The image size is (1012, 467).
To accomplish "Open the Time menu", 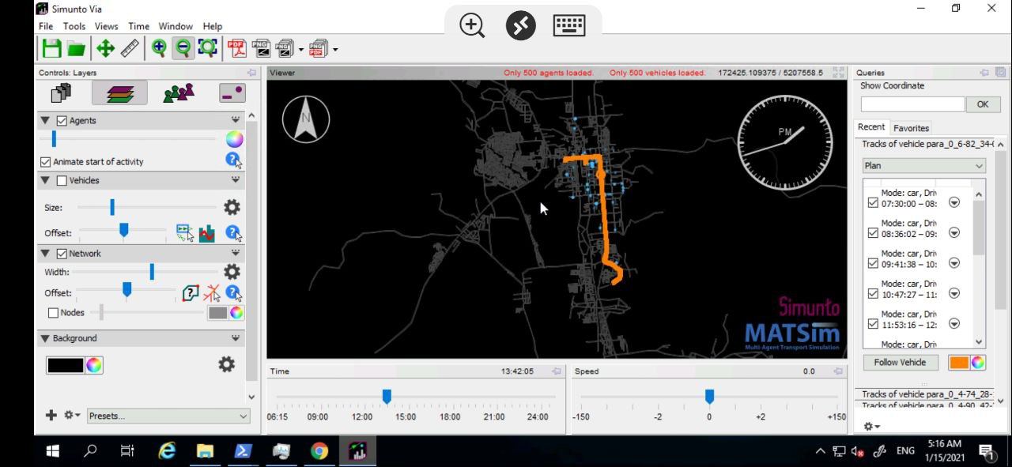I will (138, 26).
